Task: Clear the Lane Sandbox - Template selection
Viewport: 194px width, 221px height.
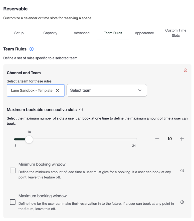Action: (x=57, y=91)
